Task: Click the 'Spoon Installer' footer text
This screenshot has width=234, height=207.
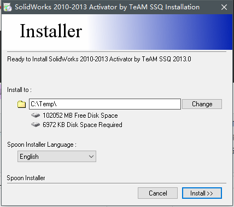Action: [26, 178]
